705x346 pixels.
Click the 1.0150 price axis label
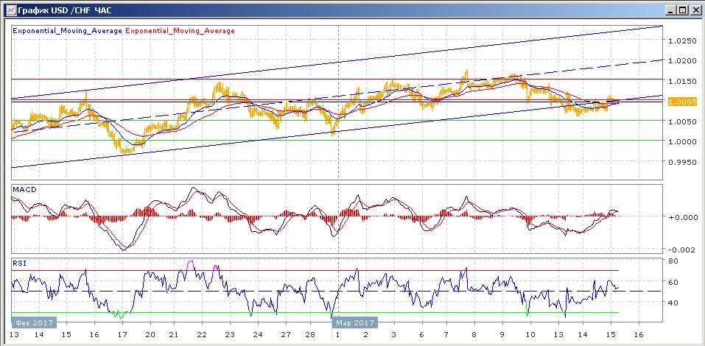click(x=682, y=81)
